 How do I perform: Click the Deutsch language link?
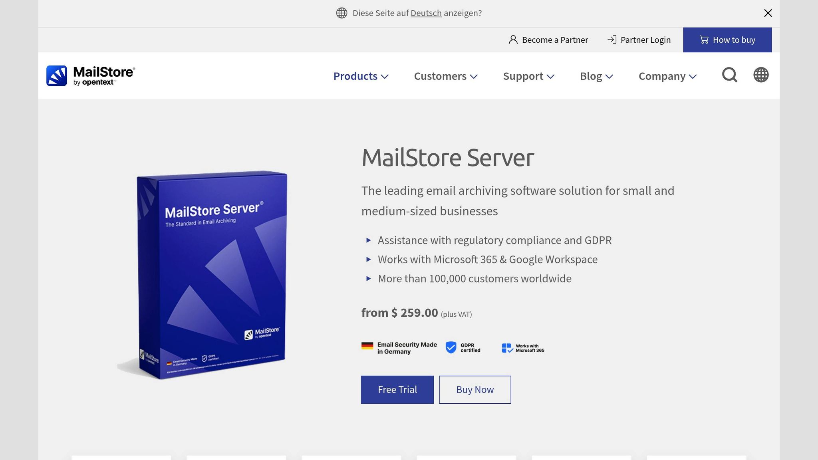pyautogui.click(x=426, y=13)
